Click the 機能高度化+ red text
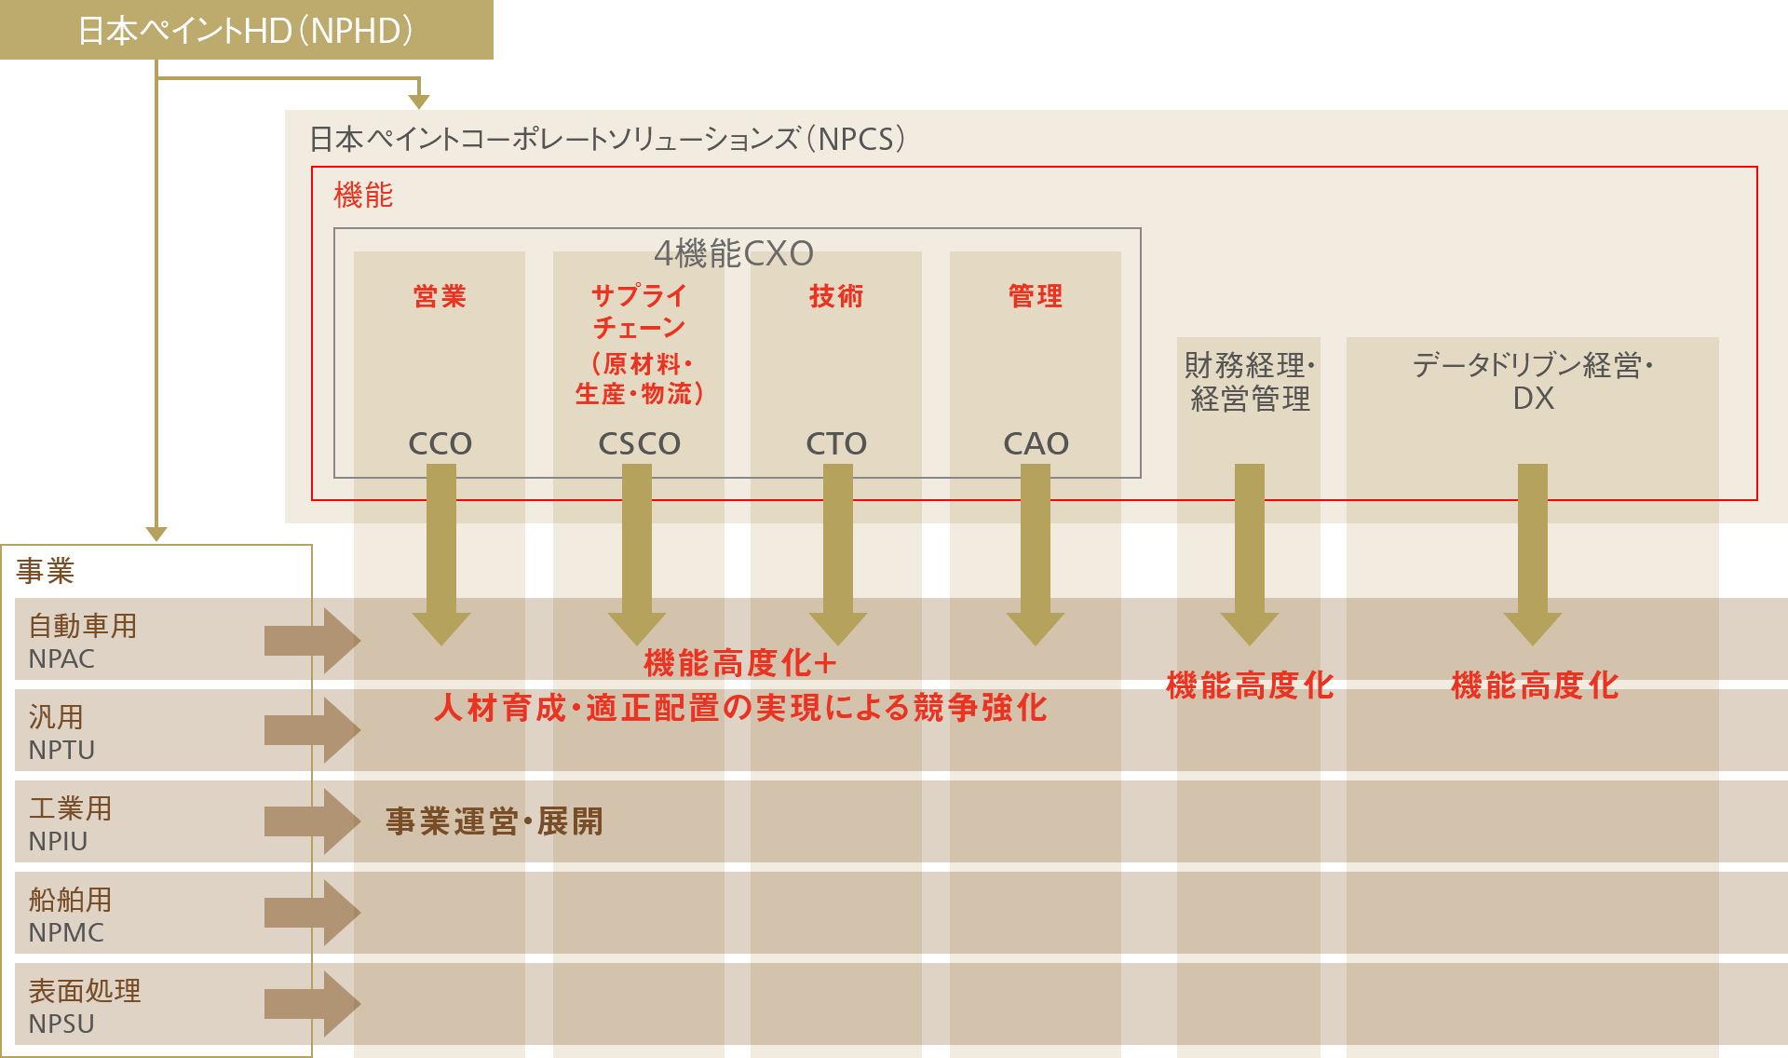 (740, 663)
